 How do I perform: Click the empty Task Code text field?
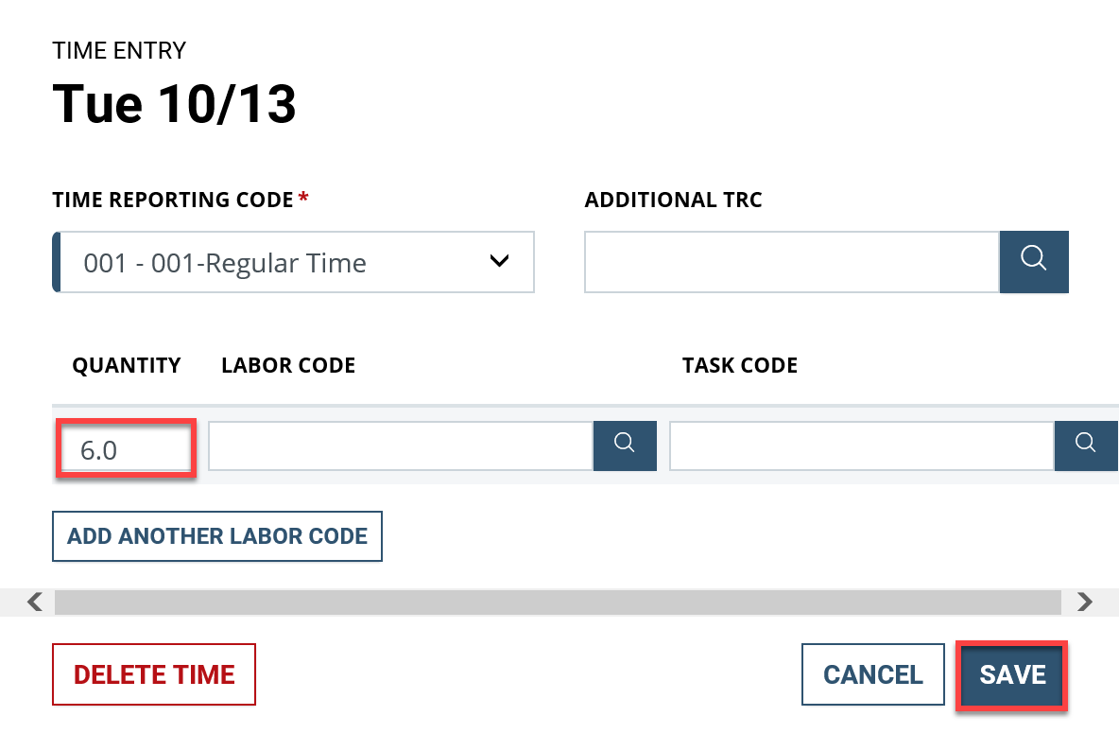click(860, 445)
